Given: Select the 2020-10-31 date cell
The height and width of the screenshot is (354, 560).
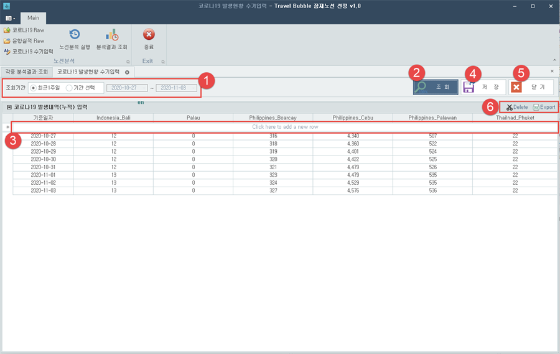Looking at the screenshot, I should coord(43,167).
